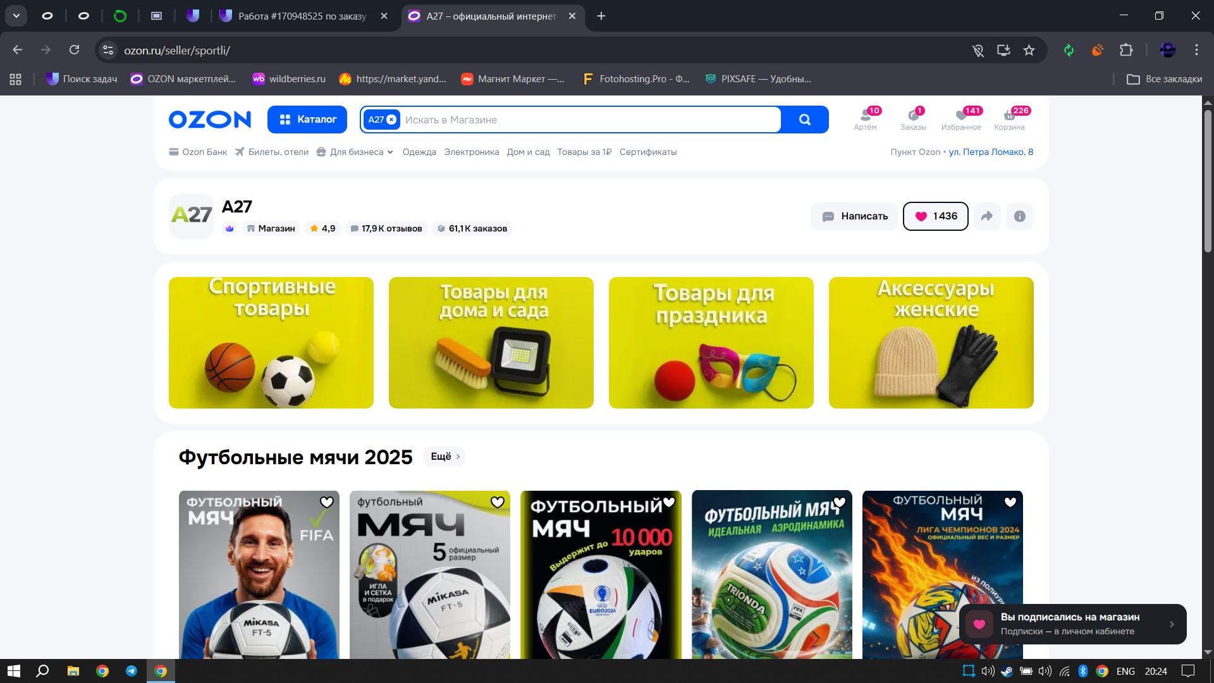Open the Спортивные товары banner

(x=271, y=342)
